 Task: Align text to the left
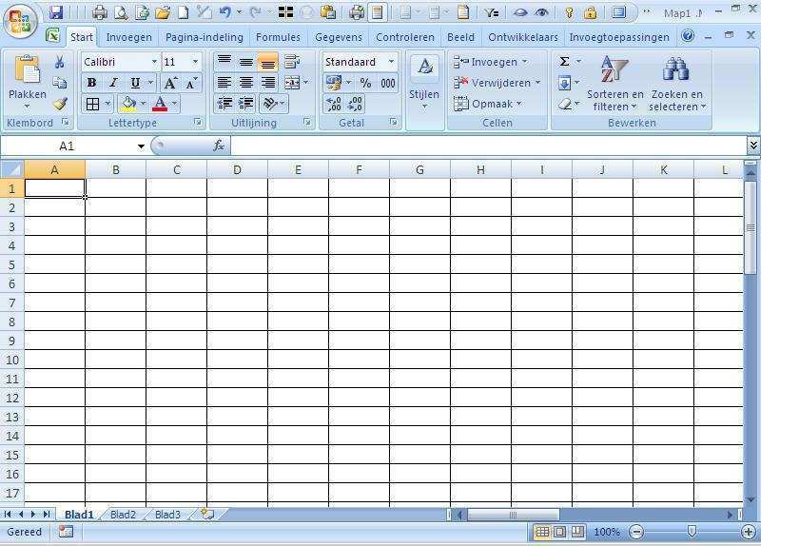pos(224,83)
